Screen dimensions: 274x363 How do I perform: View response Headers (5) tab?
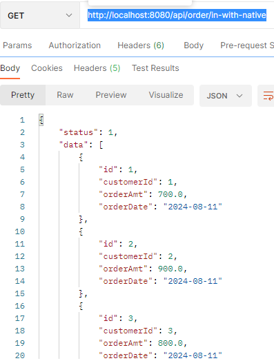[x=97, y=68]
